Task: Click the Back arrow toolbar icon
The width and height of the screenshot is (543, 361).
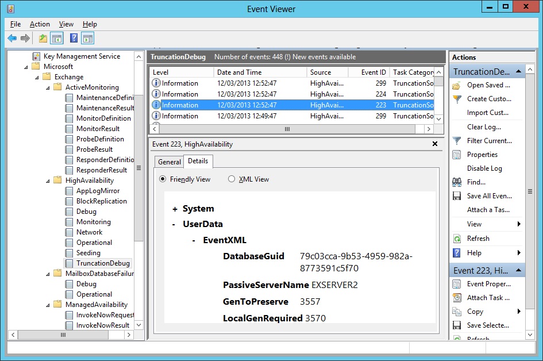Action: click(x=12, y=39)
